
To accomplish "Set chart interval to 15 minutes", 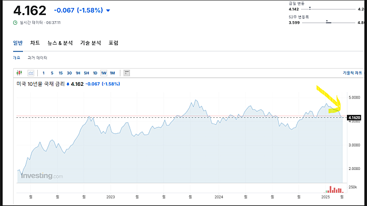I will pyautogui.click(x=61, y=73).
